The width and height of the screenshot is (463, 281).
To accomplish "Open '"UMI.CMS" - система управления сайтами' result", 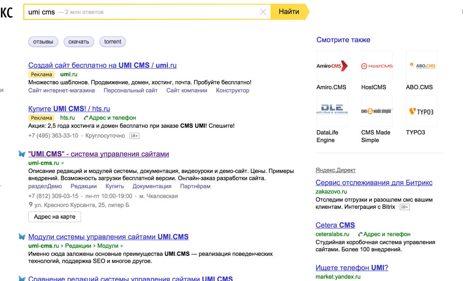I will [x=99, y=154].
